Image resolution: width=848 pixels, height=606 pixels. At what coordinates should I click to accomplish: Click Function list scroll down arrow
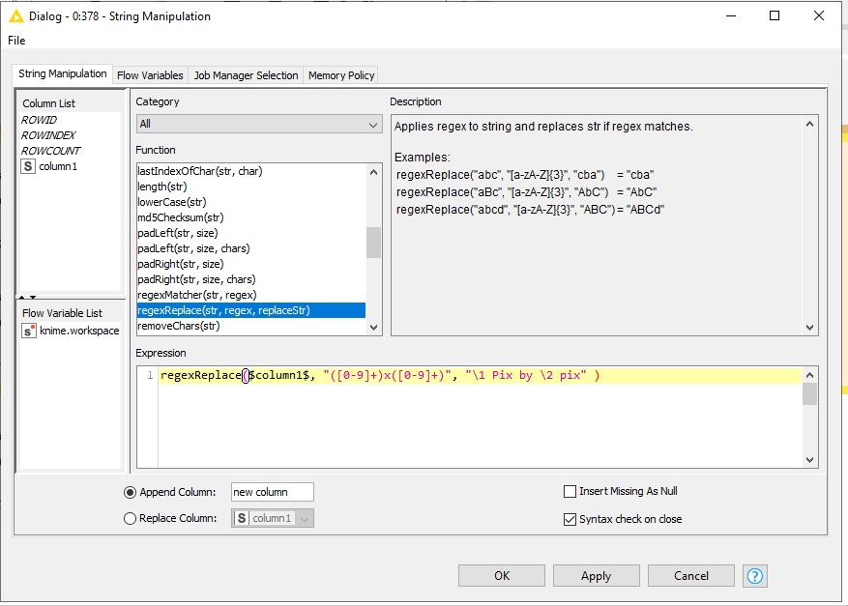pyautogui.click(x=374, y=327)
